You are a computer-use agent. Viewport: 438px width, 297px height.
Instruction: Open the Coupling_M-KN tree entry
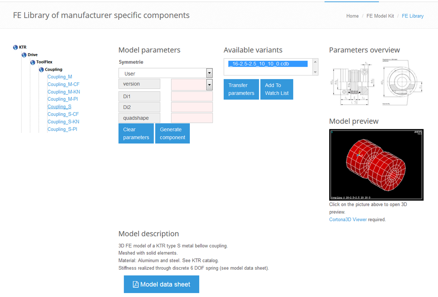click(x=64, y=92)
